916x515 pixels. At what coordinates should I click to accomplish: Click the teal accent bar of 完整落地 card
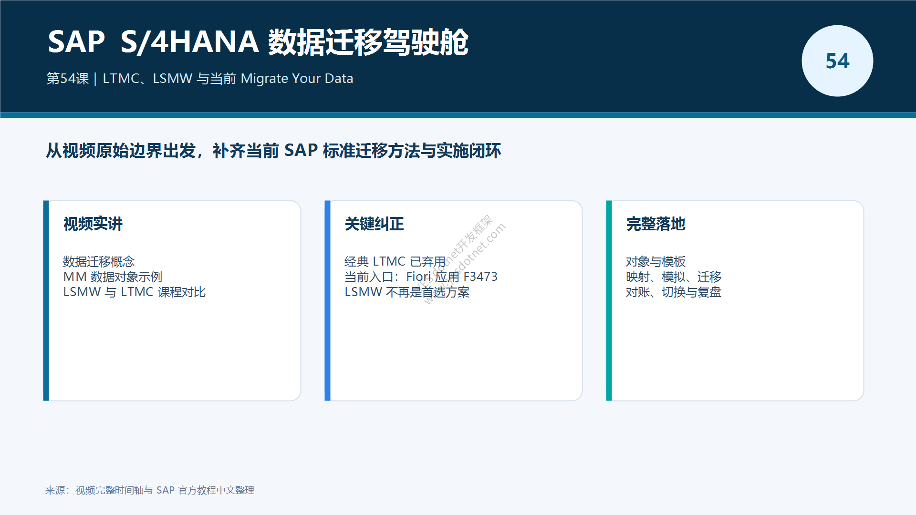pos(609,300)
